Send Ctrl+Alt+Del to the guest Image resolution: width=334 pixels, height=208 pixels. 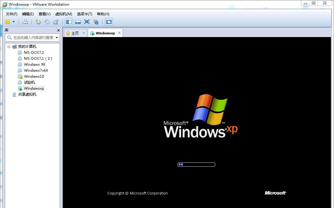(x=25, y=22)
